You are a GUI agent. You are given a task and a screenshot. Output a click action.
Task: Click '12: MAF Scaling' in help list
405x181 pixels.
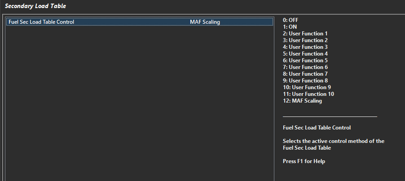tap(302, 101)
